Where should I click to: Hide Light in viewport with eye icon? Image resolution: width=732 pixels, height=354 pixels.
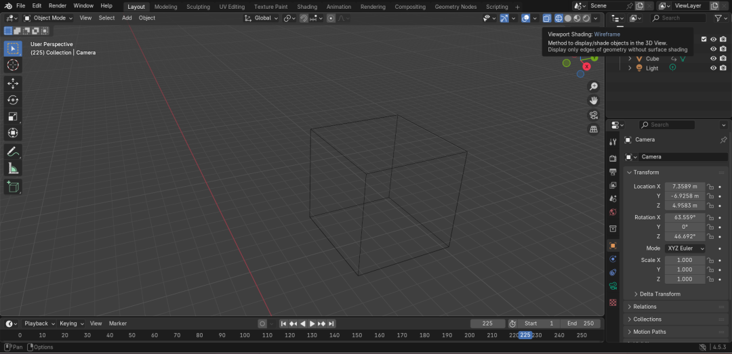[713, 68]
